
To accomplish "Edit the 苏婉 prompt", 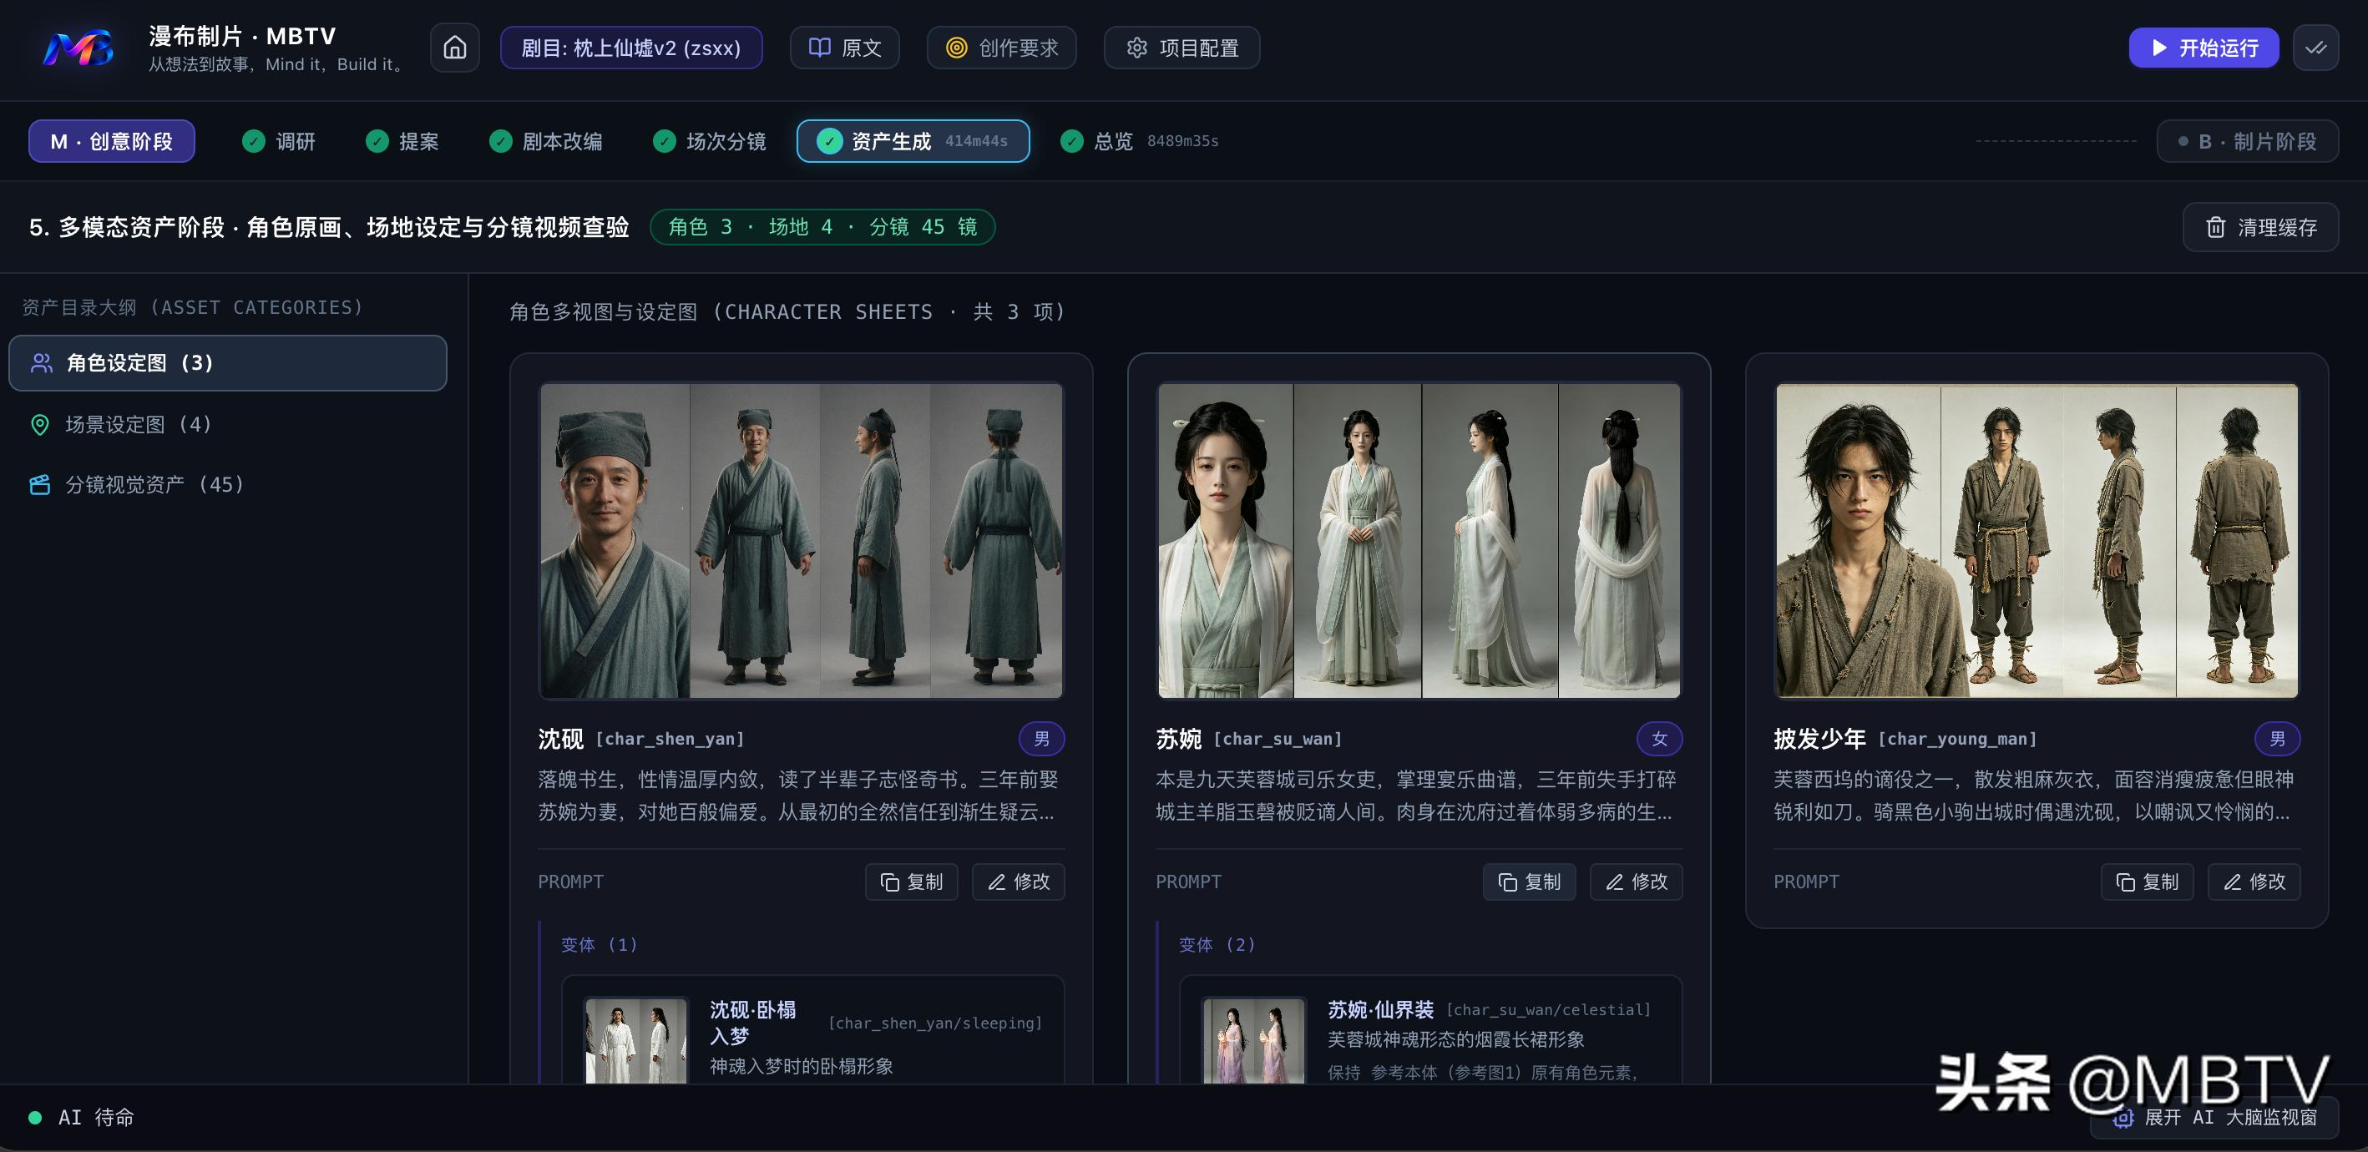I will click(1636, 882).
